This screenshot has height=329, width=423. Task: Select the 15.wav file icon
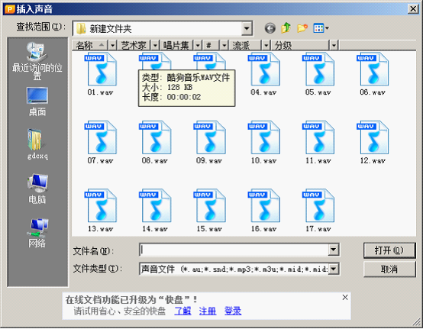(210, 206)
